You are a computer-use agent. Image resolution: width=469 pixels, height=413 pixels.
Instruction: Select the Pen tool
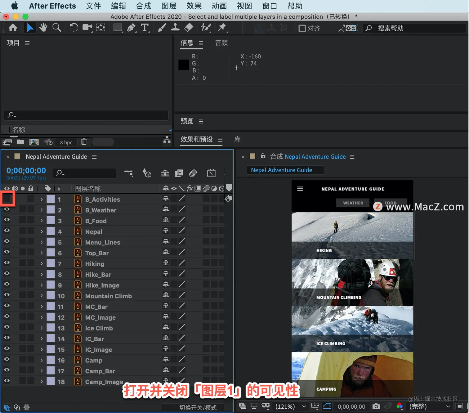coord(131,28)
